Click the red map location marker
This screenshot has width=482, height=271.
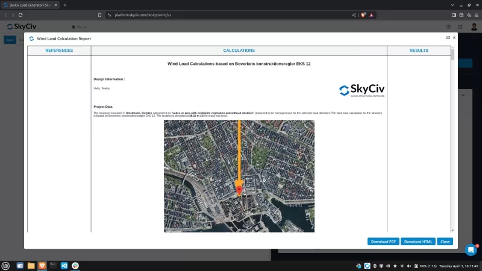pyautogui.click(x=239, y=190)
